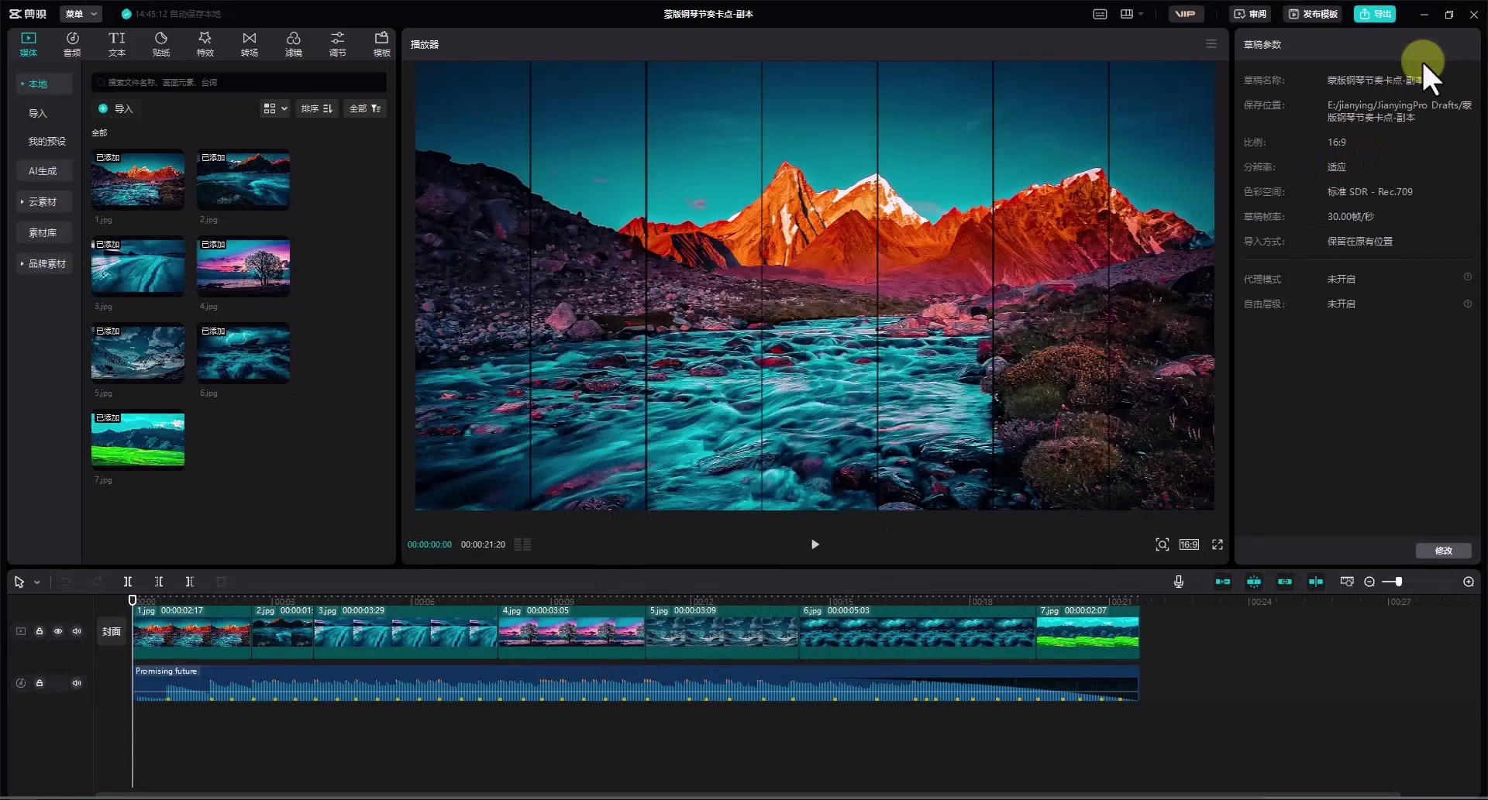Zoom out the timeline
Viewport: 1488px width, 800px height.
[1369, 582]
